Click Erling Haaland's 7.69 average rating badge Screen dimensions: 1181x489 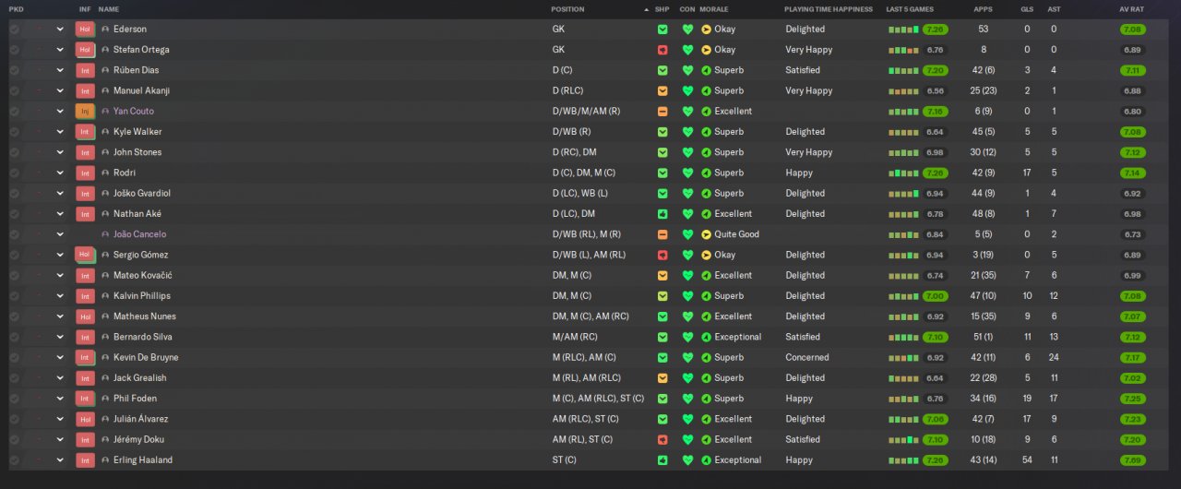coord(1133,459)
